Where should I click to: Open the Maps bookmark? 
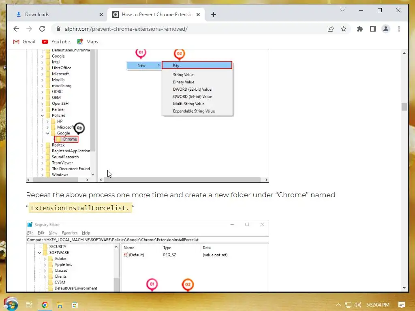88,42
